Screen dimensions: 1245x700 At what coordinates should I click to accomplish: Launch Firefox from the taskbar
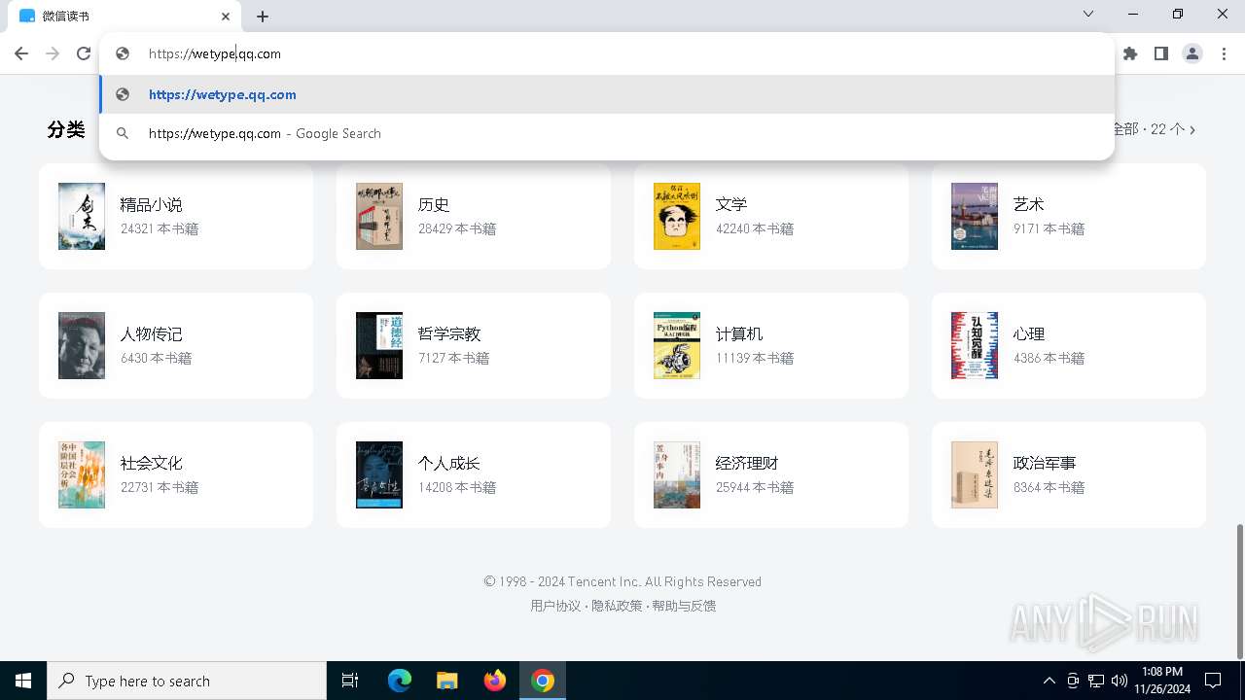[x=495, y=681]
